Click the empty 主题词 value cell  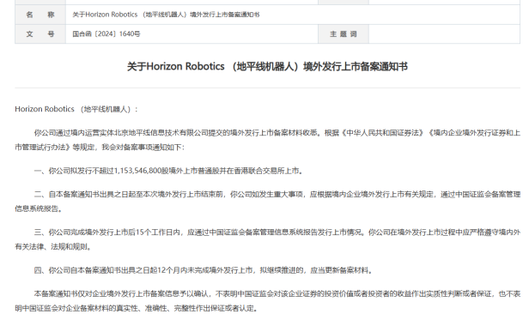click(x=444, y=34)
